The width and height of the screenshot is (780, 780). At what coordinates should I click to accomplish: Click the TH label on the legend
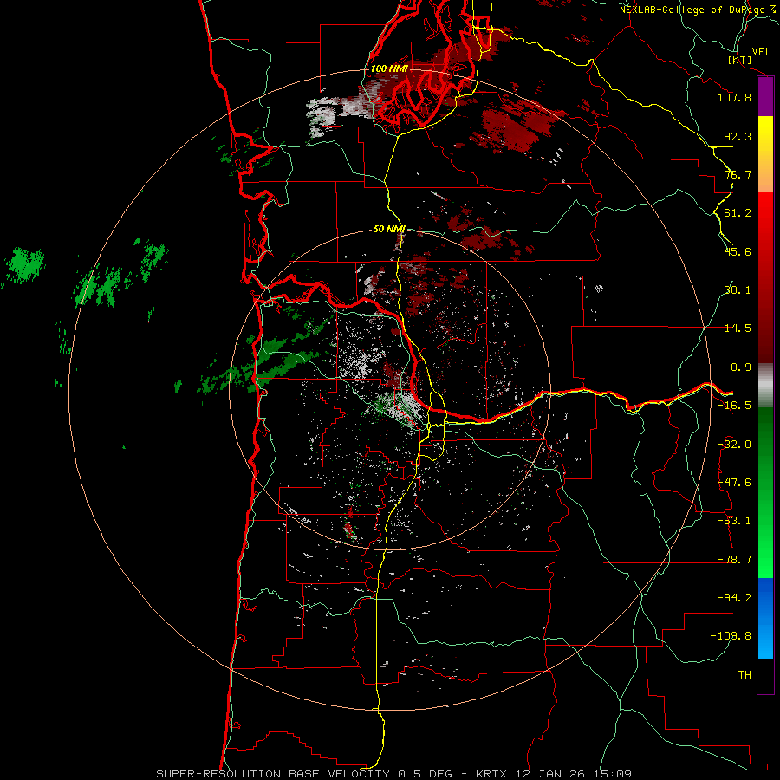tap(744, 675)
